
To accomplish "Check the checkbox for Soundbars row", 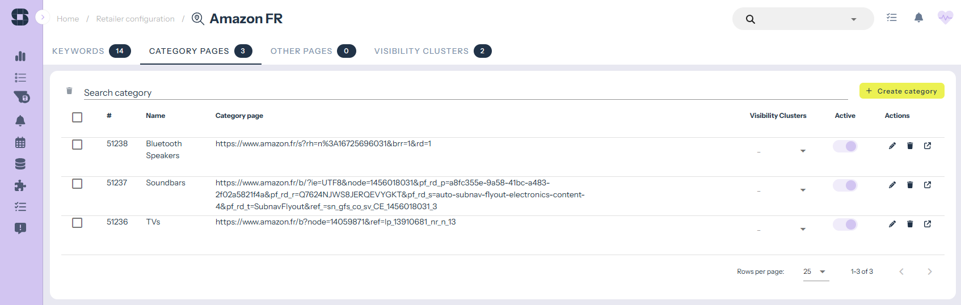I will (77, 184).
